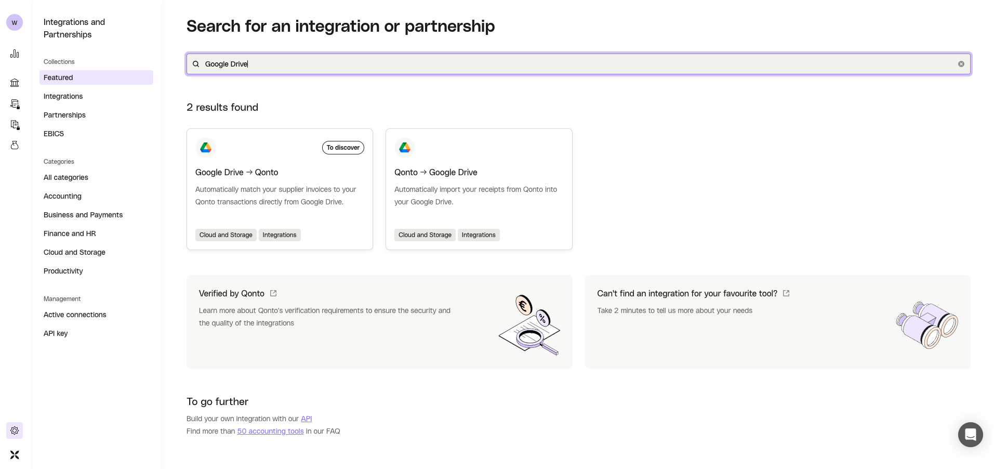994x469 pixels.
Task: Open the bank building icon in sidebar
Action: pos(15,83)
